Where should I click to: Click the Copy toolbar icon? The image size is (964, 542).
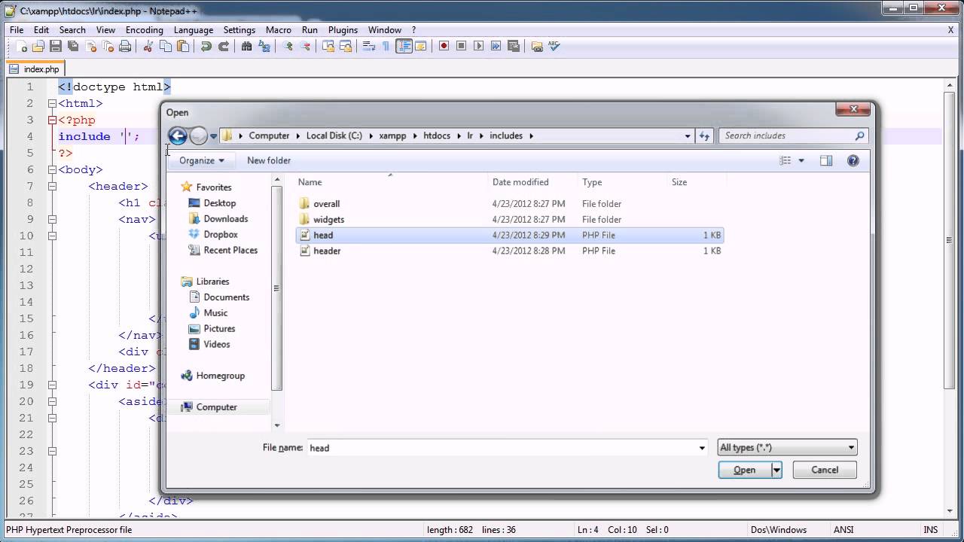coord(166,47)
